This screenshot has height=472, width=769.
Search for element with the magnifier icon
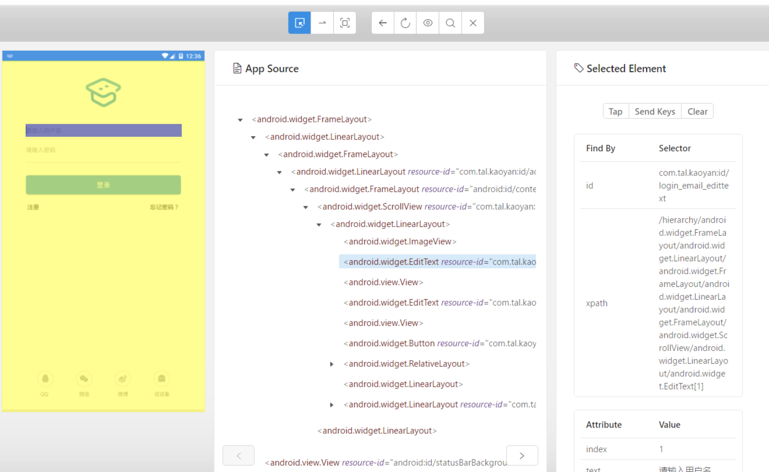click(450, 23)
